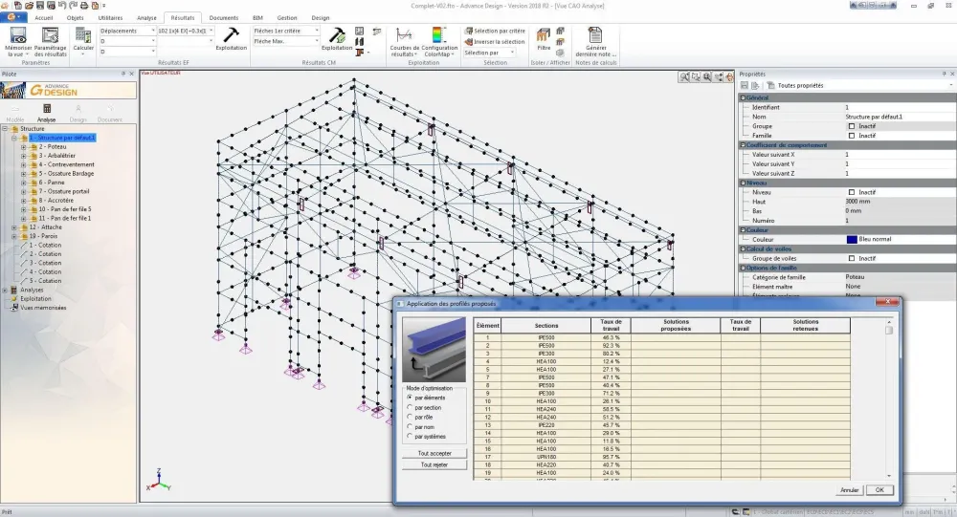This screenshot has width=957, height=517.
Task: Click the undo icon in quick access toolbar
Action: tap(62, 6)
